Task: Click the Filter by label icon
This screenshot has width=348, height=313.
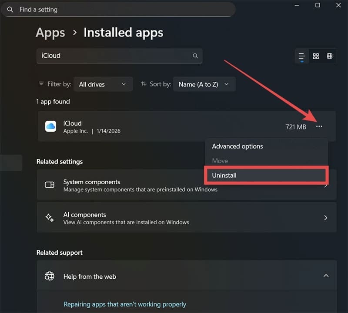Action: [x=41, y=83]
